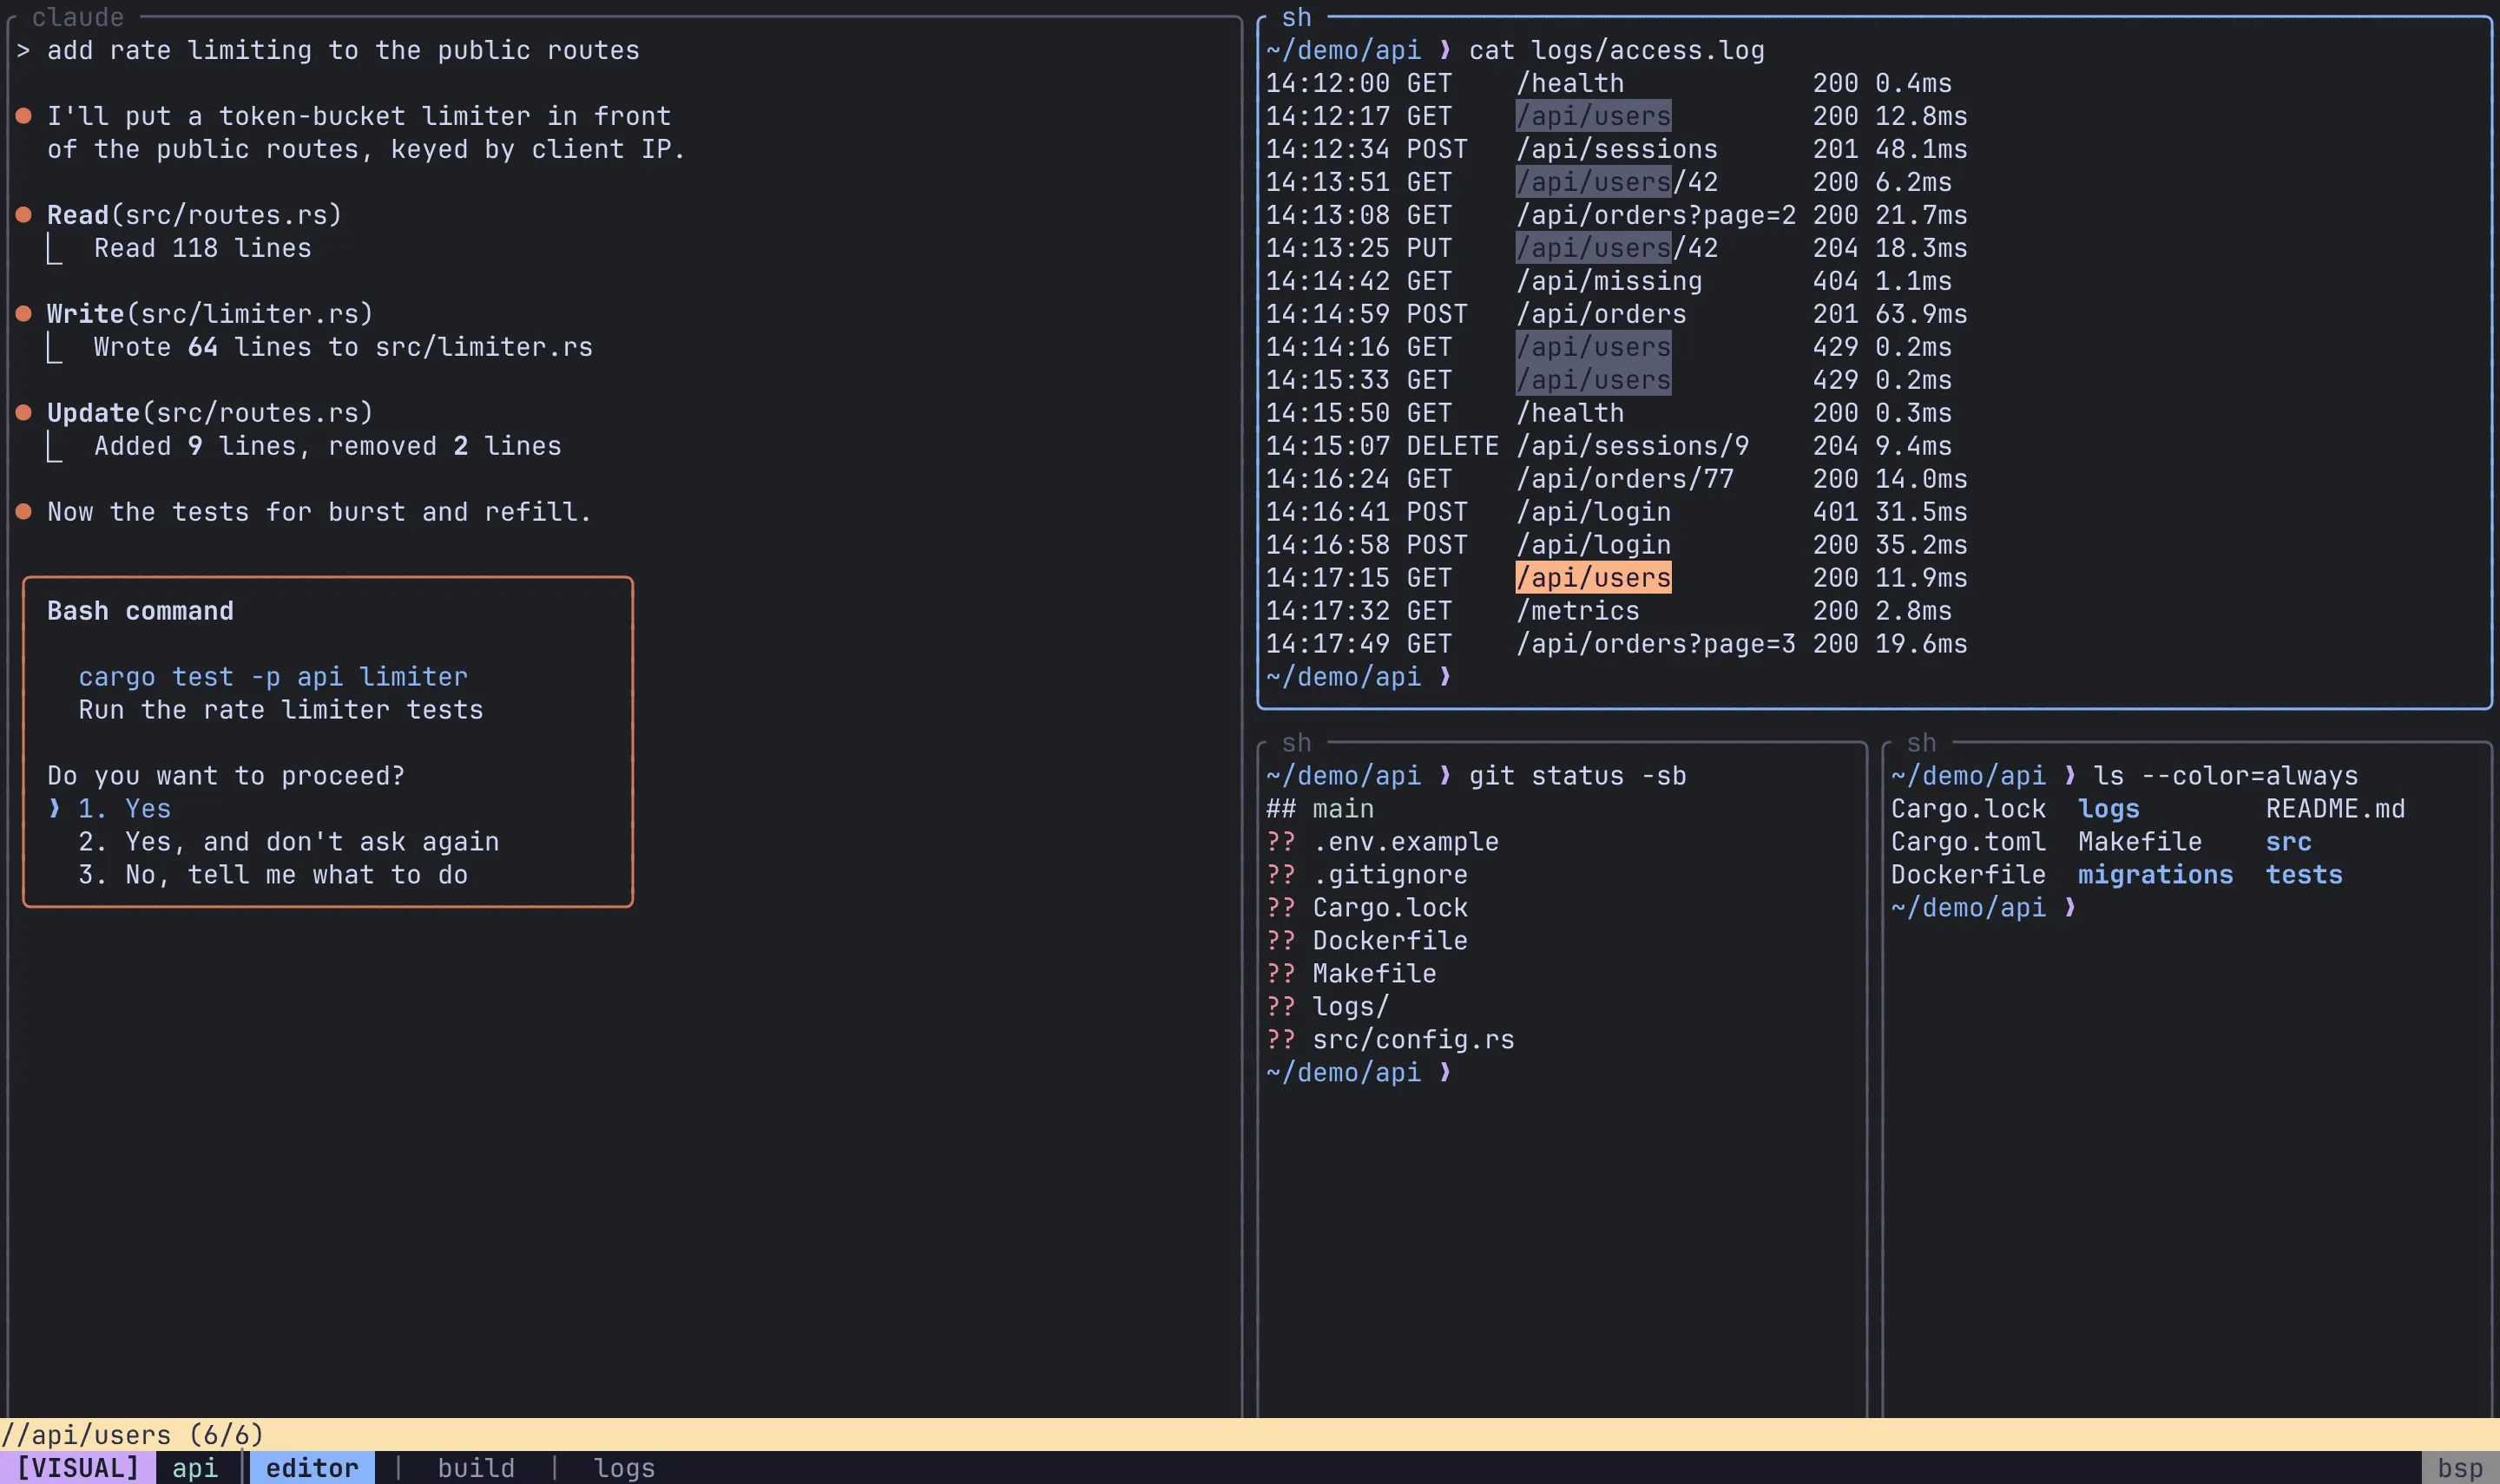The width and height of the screenshot is (2500, 1484).
Task: Click the DELETE /api/sessions/9 log entry
Action: tap(1609, 446)
